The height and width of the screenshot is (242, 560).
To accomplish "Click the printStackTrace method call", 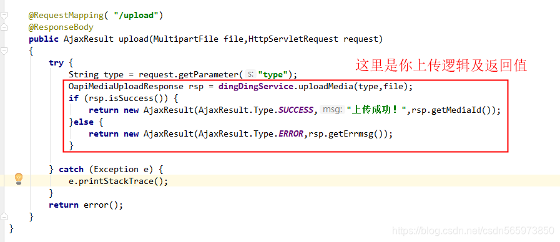I will (116, 181).
